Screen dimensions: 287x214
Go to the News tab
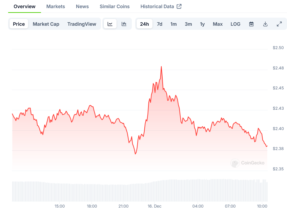(x=82, y=6)
